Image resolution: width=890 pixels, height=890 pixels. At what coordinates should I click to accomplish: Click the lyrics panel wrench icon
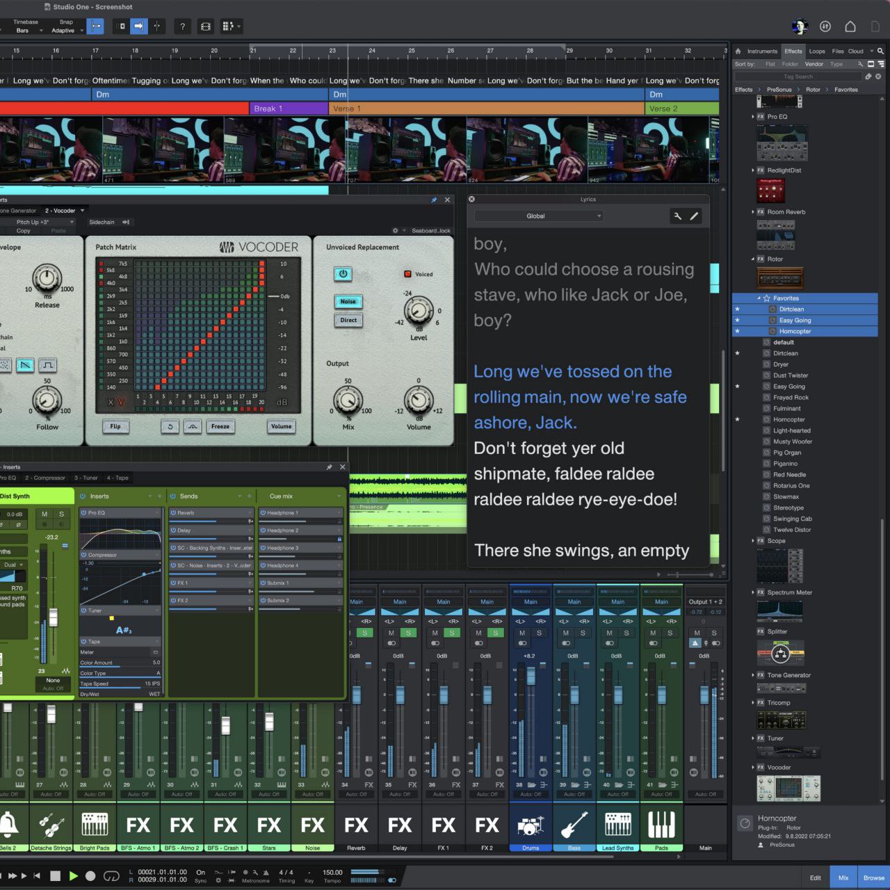[x=677, y=216]
